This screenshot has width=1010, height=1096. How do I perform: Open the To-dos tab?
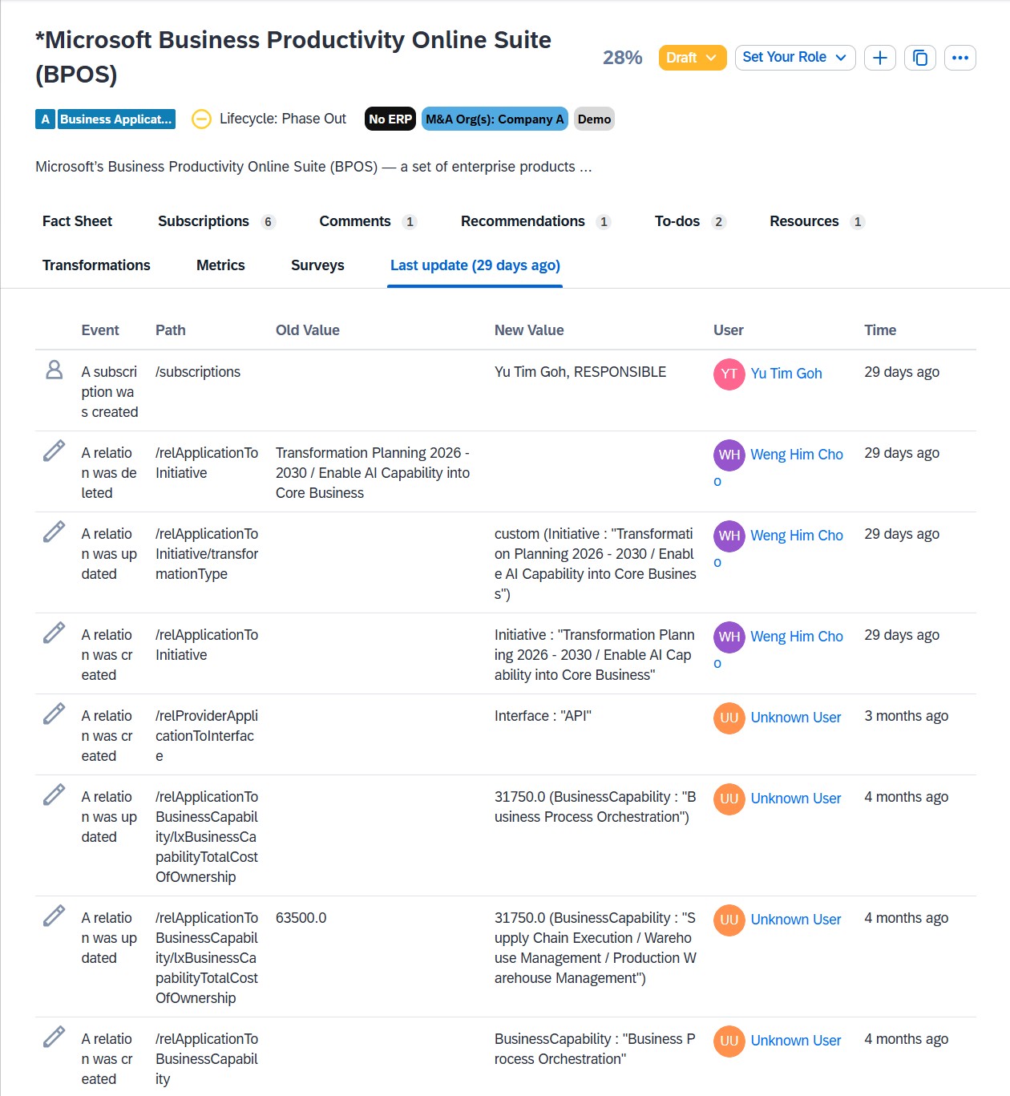[x=690, y=221]
